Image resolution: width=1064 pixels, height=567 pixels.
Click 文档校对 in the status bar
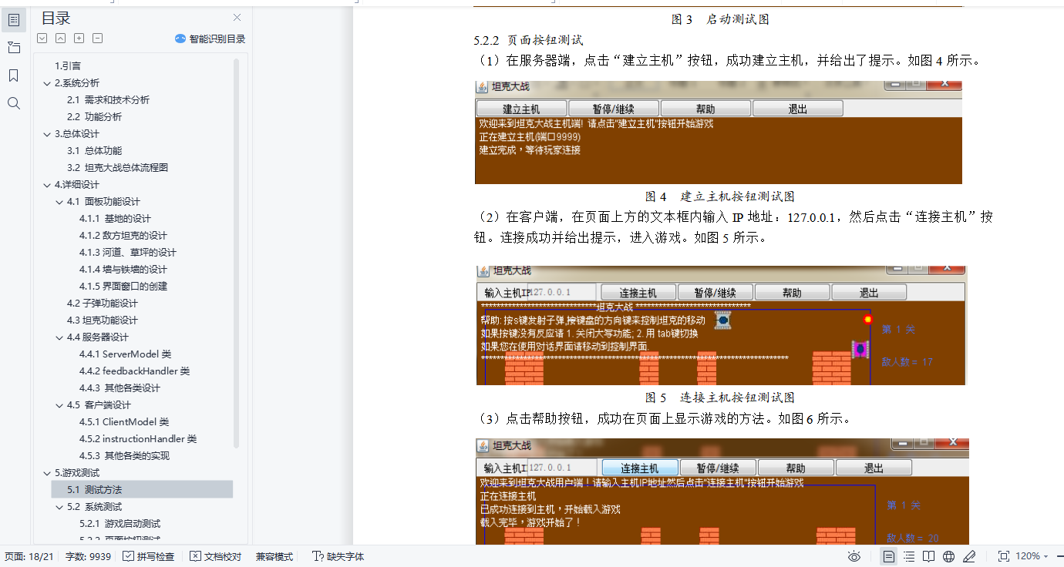(x=216, y=556)
